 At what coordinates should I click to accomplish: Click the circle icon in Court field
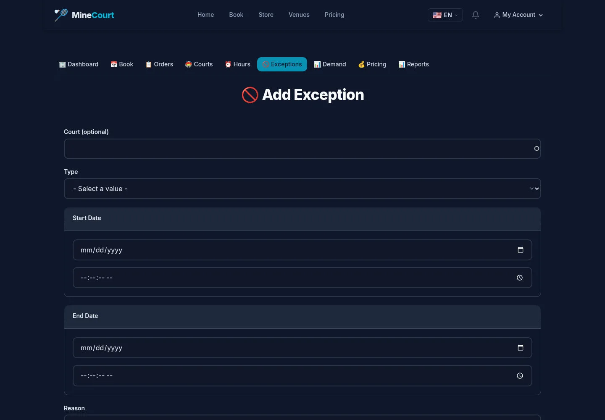(x=537, y=149)
